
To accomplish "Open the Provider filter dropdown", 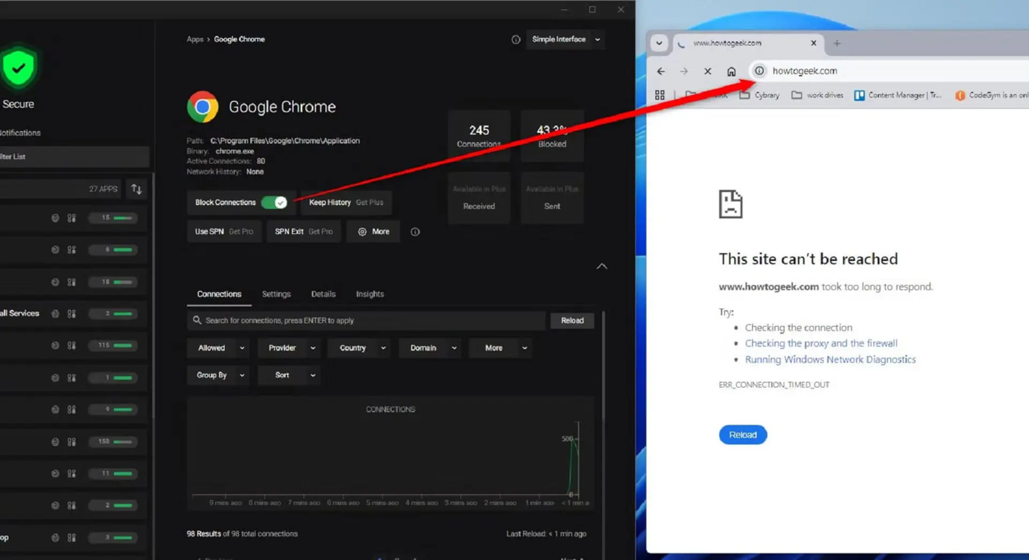I will pos(289,348).
